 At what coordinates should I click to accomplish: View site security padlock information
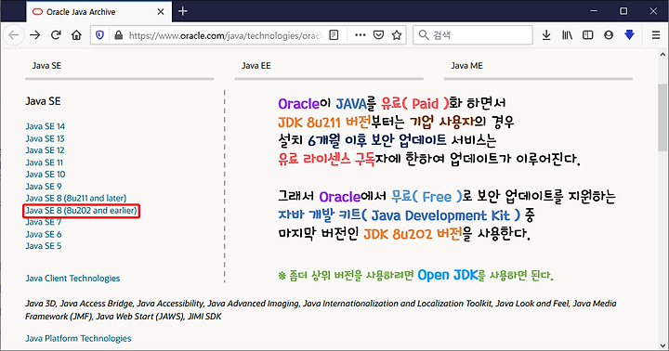[119, 35]
